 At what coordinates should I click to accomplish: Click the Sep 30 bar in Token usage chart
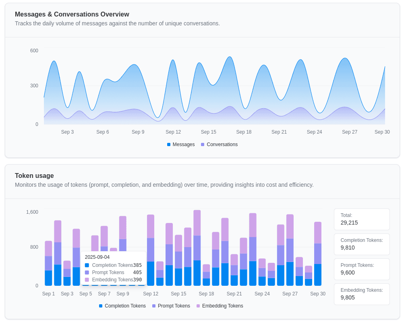pos(318,254)
